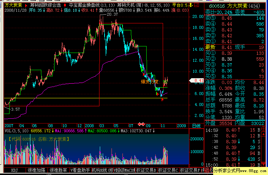This screenshot has width=268, height=175.
Task: Select the V超级MACD indicator tab
Action: click(x=124, y=170)
